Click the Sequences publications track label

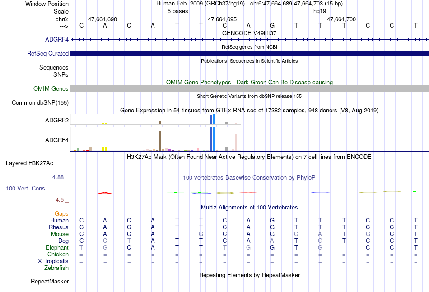coord(54,67)
